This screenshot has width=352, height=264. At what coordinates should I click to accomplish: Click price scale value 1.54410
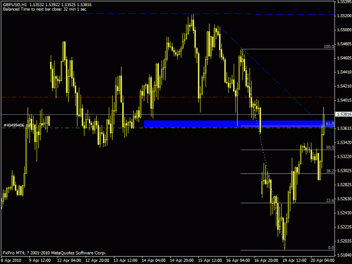pyautogui.click(x=344, y=72)
